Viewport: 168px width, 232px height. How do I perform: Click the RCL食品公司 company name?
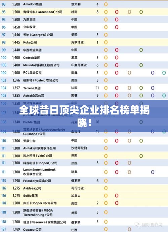pyautogui.click(x=32, y=73)
